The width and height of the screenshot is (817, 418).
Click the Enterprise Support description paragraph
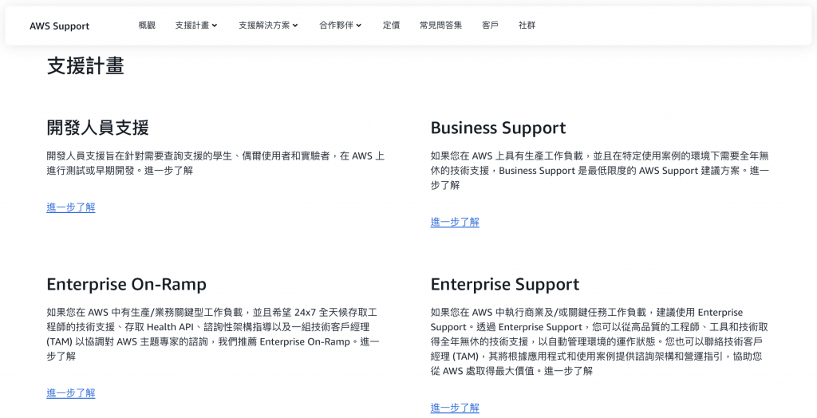(599, 341)
